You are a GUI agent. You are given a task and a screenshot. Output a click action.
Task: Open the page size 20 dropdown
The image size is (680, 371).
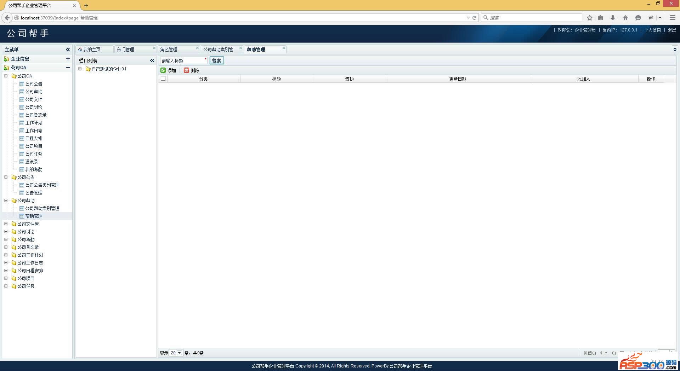pos(179,353)
